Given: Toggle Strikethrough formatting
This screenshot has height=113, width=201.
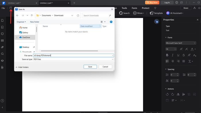Looking at the screenshot, I should (x=183, y=55).
